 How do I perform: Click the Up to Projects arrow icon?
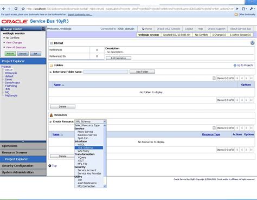235,66
